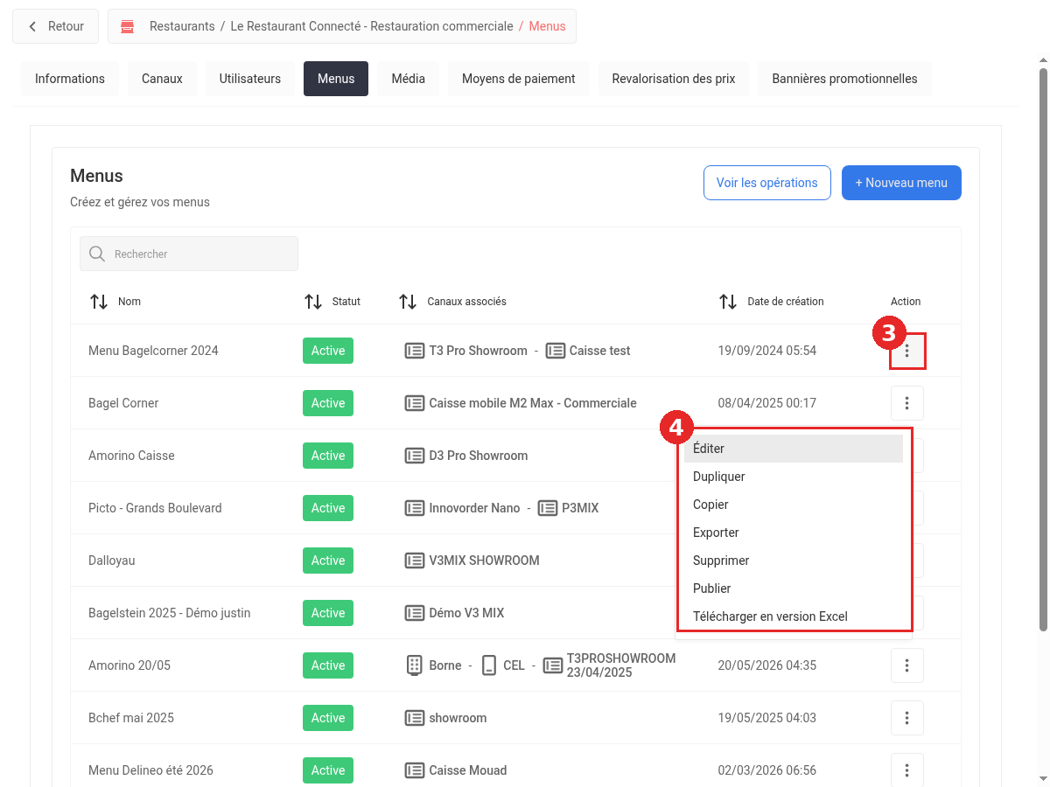Viewport: 1050px width, 787px height.
Task: Sort by Statut column arrows
Action: pyautogui.click(x=313, y=302)
